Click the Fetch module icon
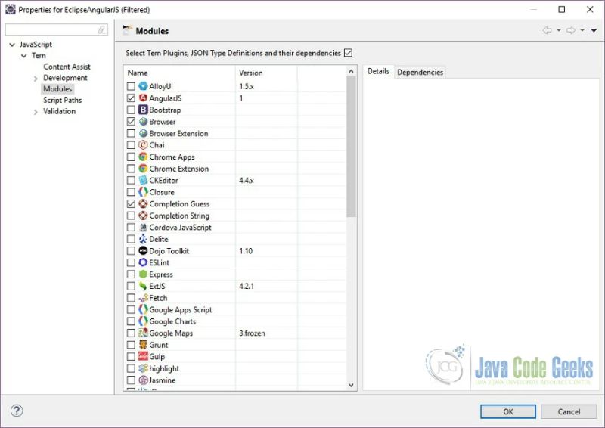This screenshot has height=428, width=605. tap(143, 298)
